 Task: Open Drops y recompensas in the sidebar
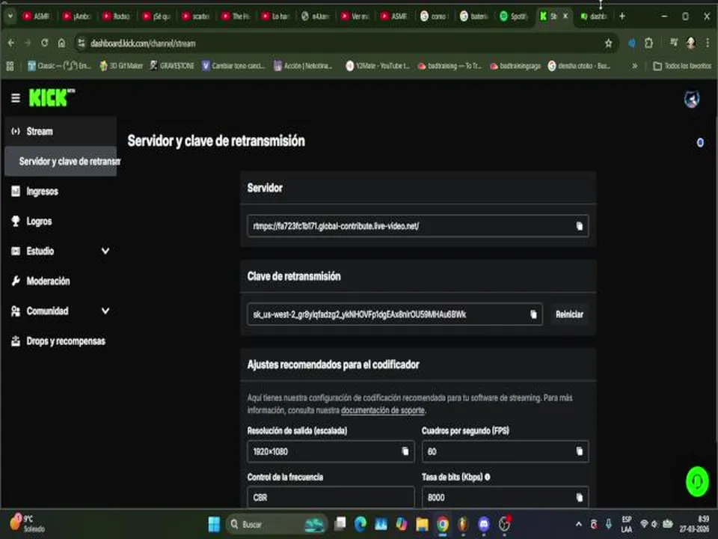tap(61, 341)
